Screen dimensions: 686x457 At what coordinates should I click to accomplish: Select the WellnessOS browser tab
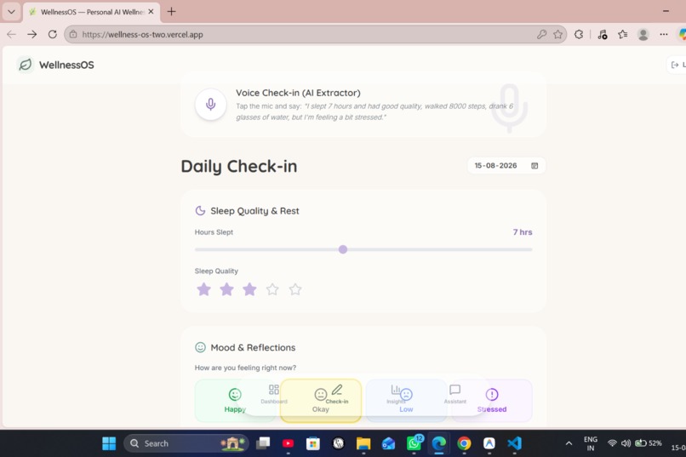(90, 12)
